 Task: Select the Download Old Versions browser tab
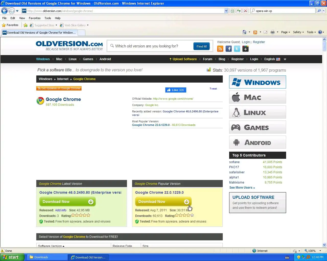point(39,33)
